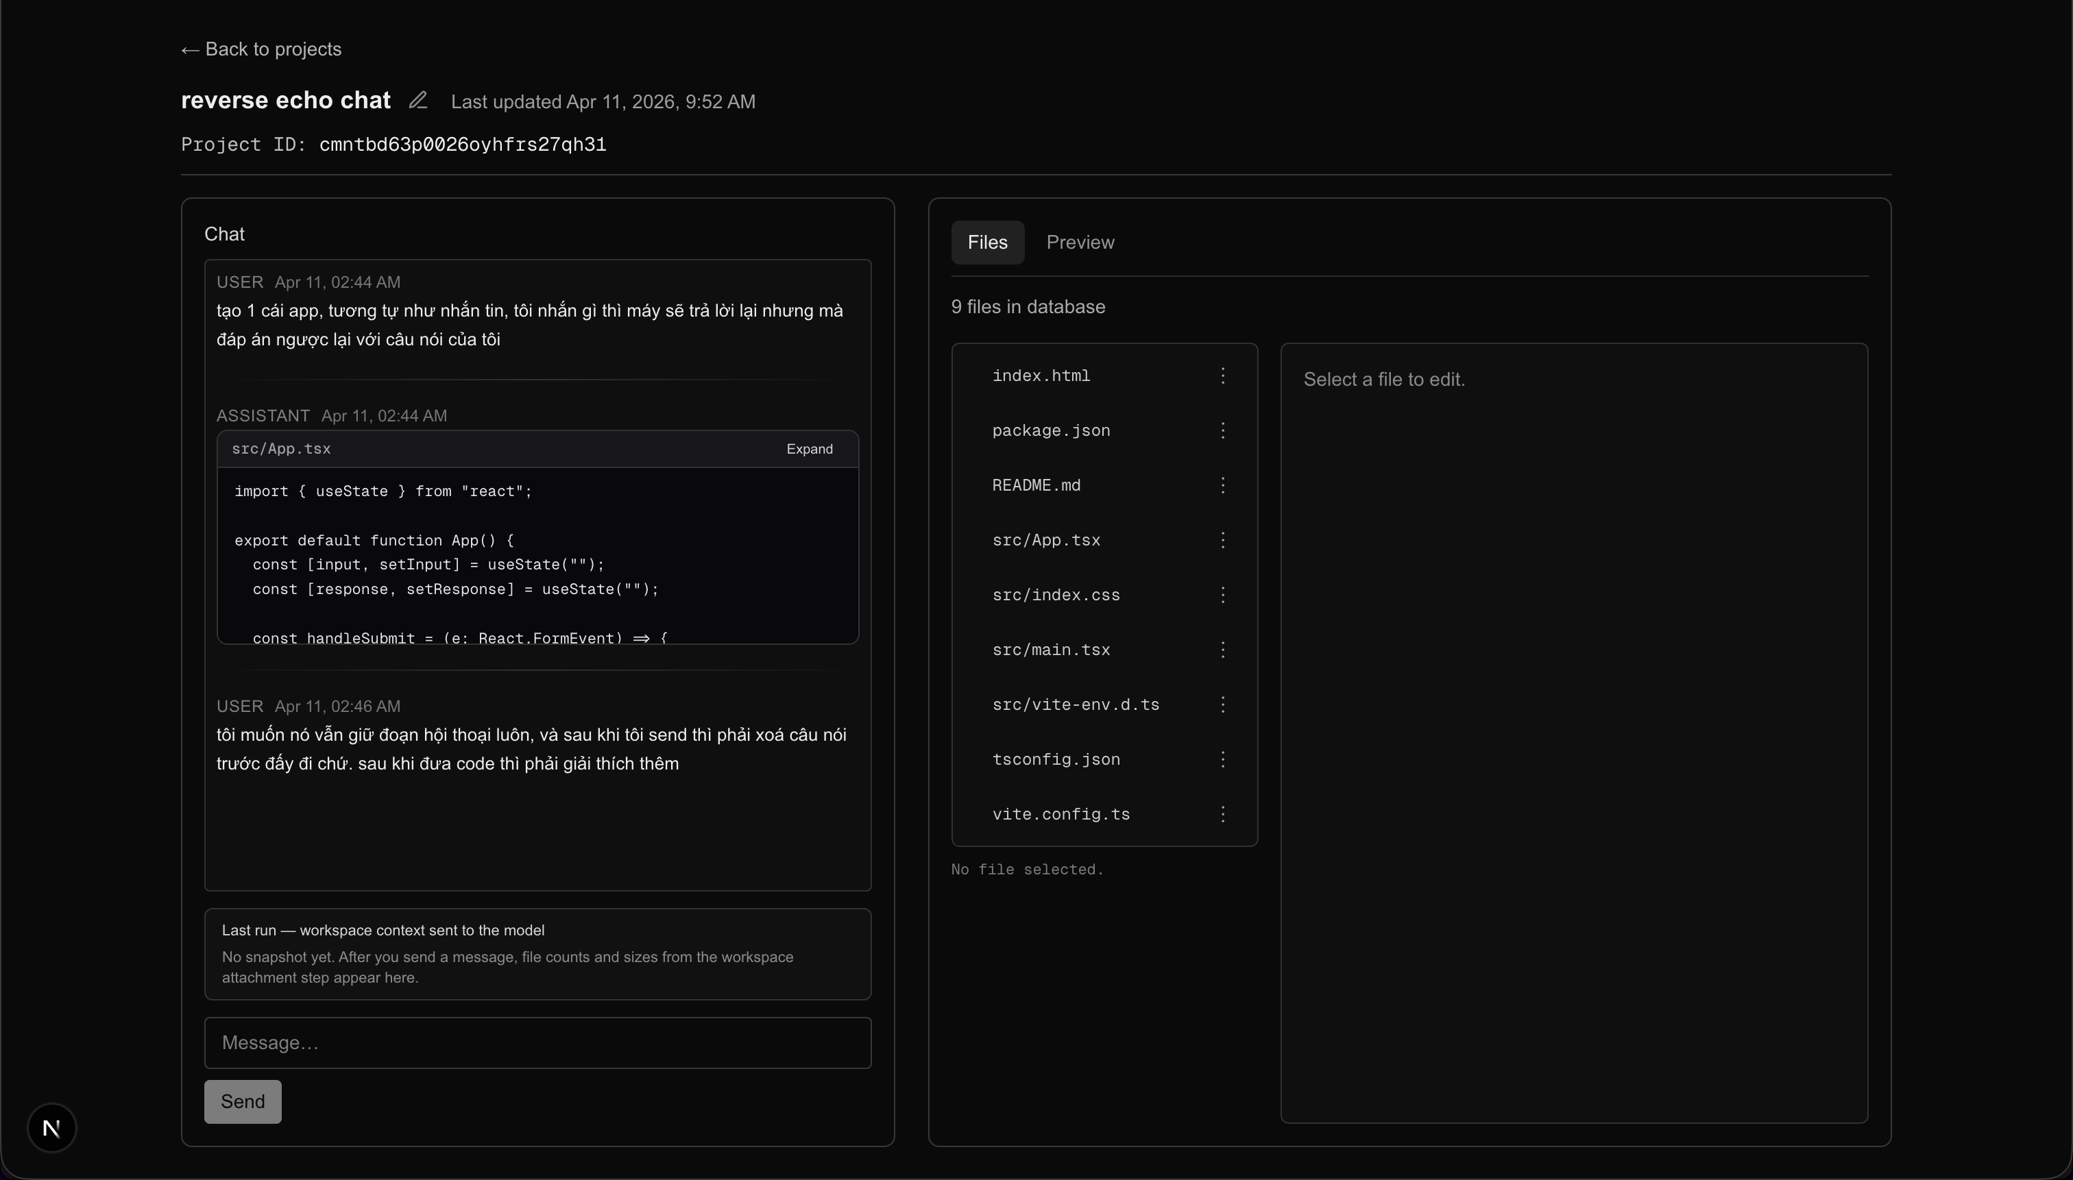Open the options menu for README.md

[x=1222, y=484]
